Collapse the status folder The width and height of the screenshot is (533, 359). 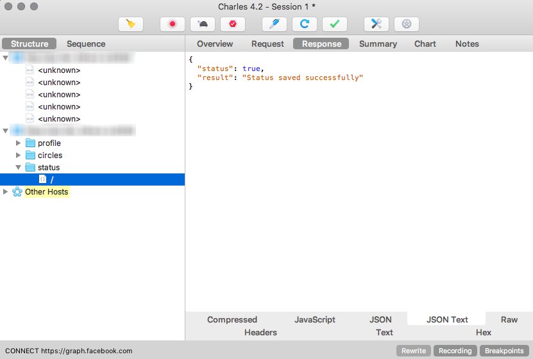coord(19,168)
